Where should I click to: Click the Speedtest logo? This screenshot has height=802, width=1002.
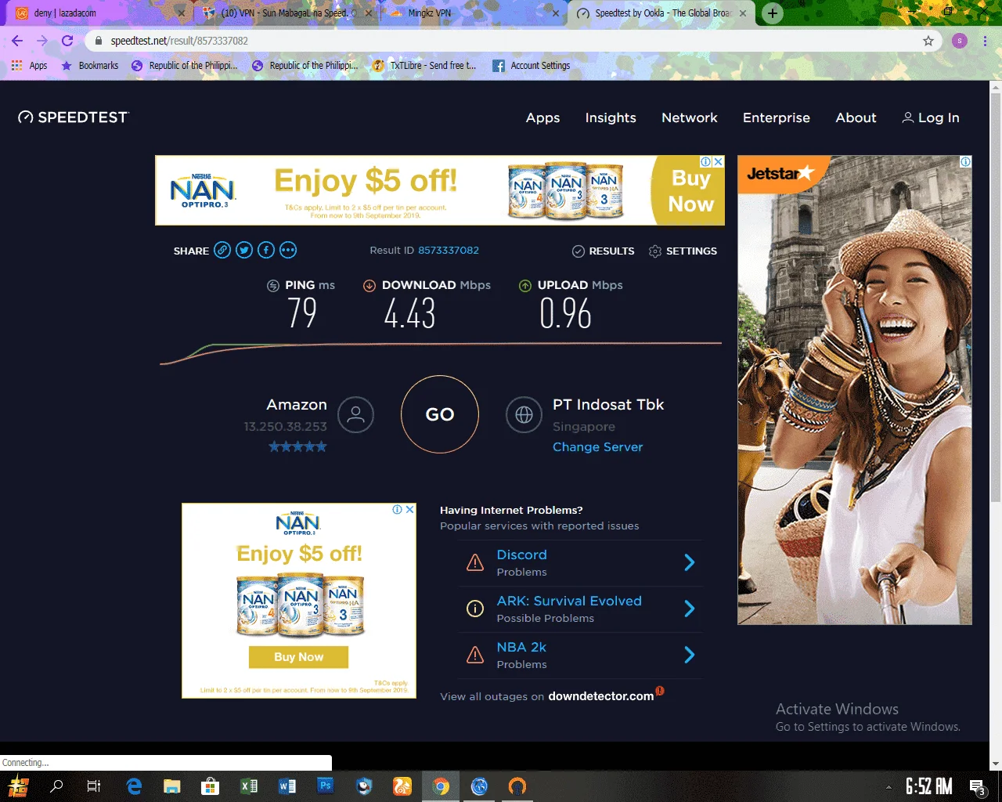(74, 117)
